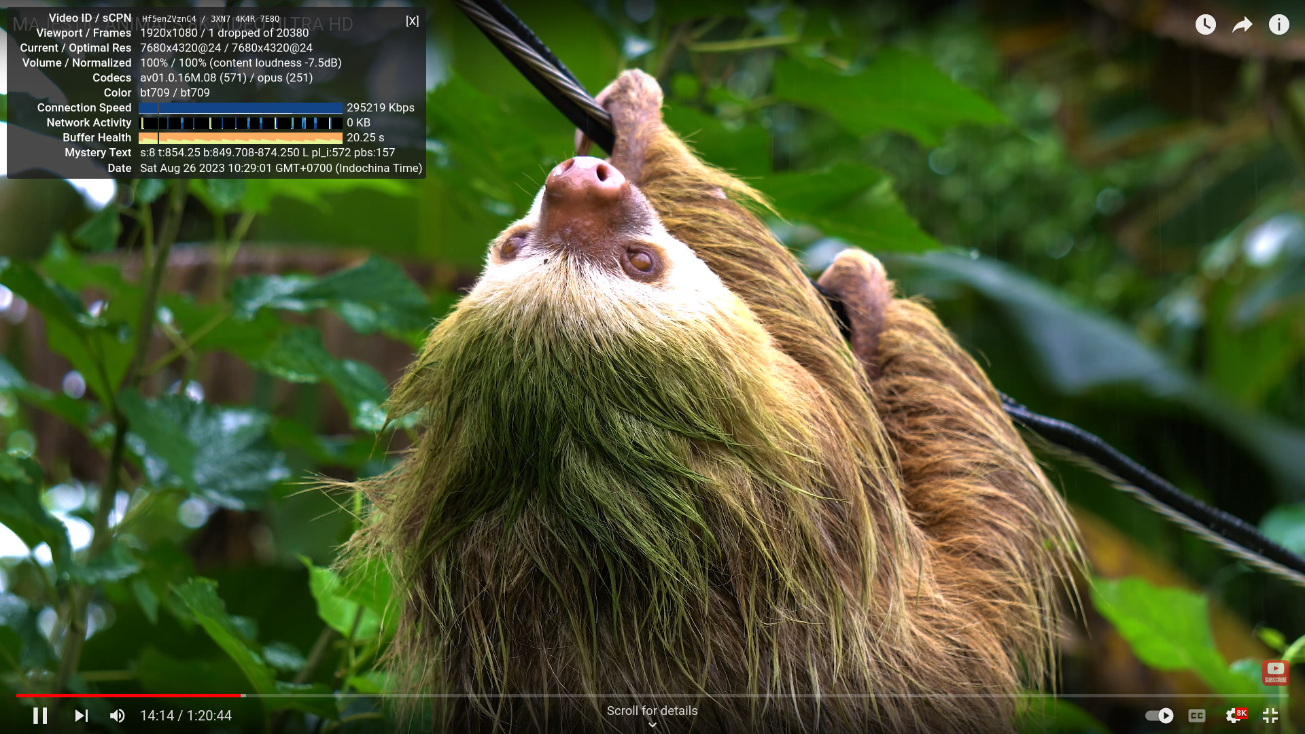Skip to the next video
Viewport: 1305px width, 734px height.
pyautogui.click(x=81, y=716)
